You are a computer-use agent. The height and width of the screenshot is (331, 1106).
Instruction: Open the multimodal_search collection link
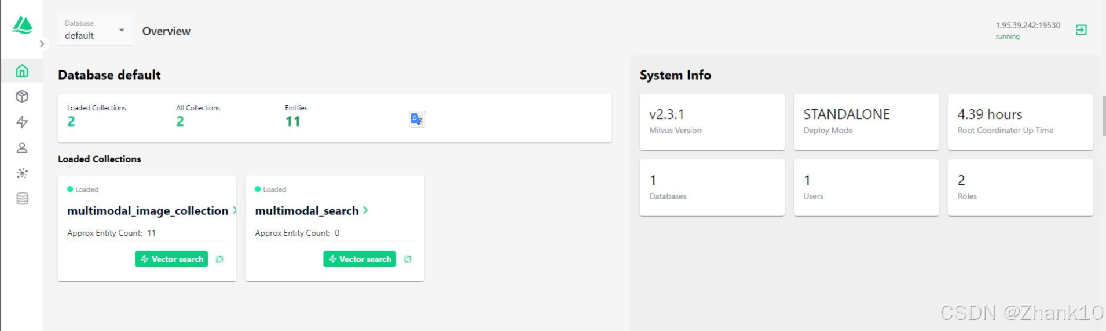[307, 211]
